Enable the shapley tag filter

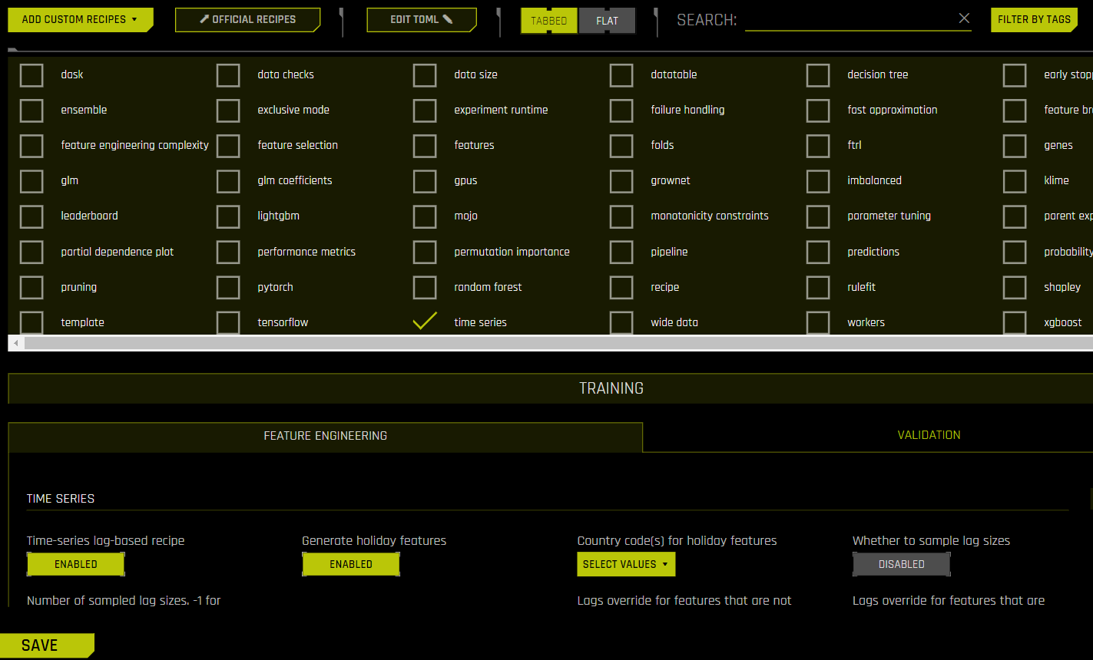pos(1015,287)
